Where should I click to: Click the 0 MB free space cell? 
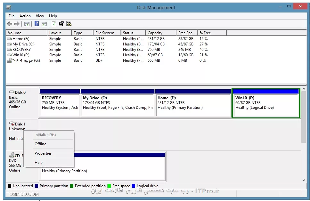point(183,60)
